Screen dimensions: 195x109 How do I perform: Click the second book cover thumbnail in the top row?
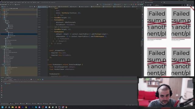pyautogui.click(x=181, y=23)
